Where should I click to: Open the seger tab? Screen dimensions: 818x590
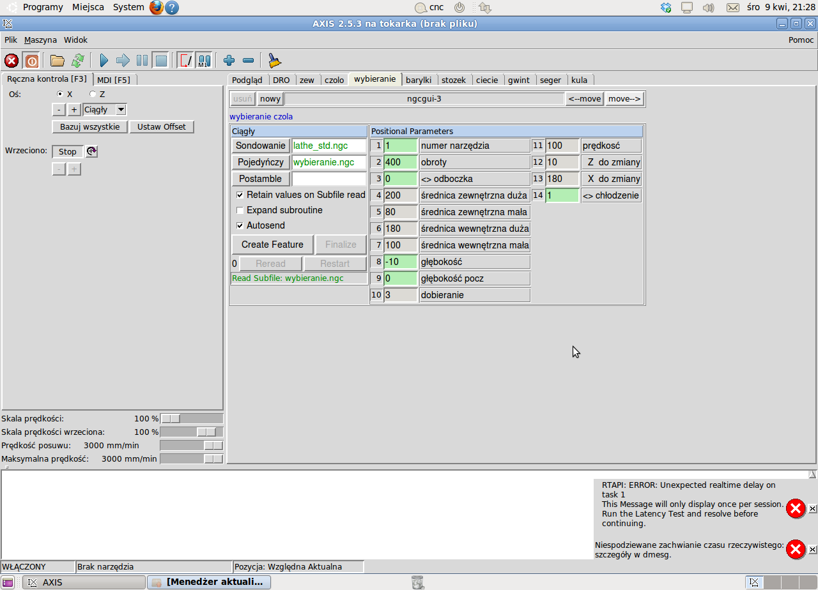(550, 80)
